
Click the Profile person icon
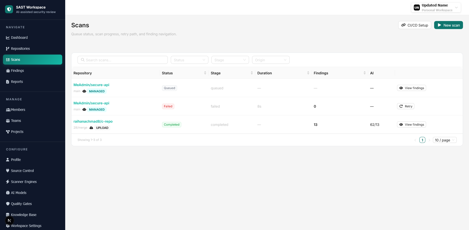coord(8,160)
